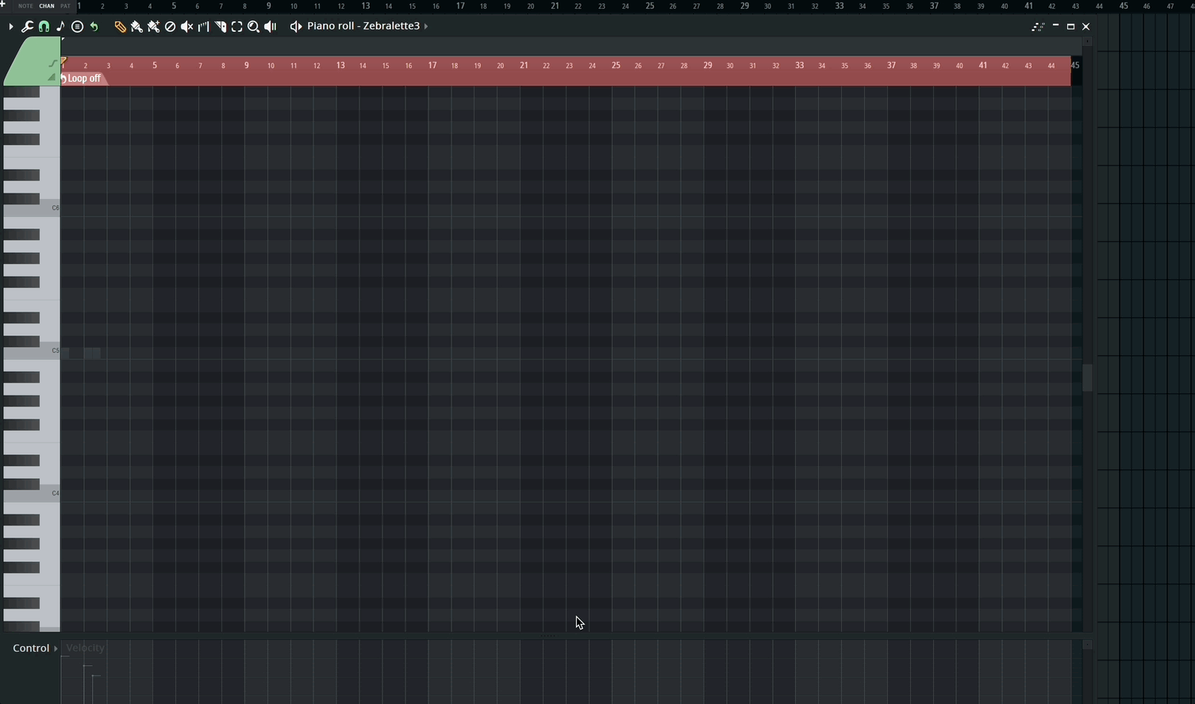Select the Mute tool speaker icon
Screen dimensions: 1195x704
(x=186, y=27)
